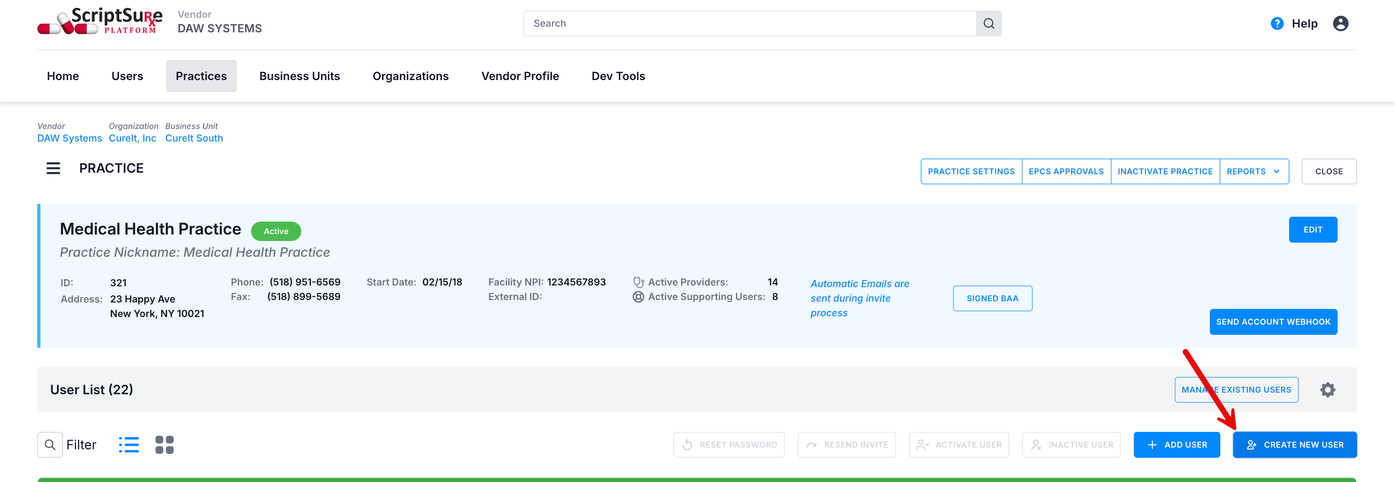The width and height of the screenshot is (1395, 482).
Task: Open the user account profile icon
Action: (1340, 23)
